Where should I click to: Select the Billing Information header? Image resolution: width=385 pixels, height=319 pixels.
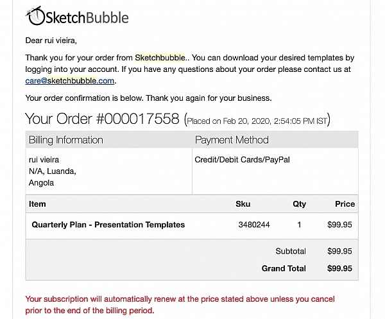(65, 140)
